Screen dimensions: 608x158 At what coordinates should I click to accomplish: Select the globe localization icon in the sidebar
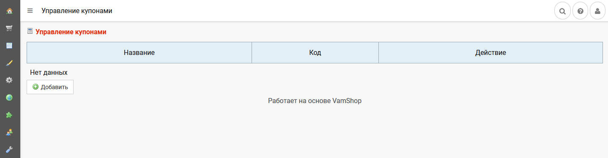(x=9, y=98)
